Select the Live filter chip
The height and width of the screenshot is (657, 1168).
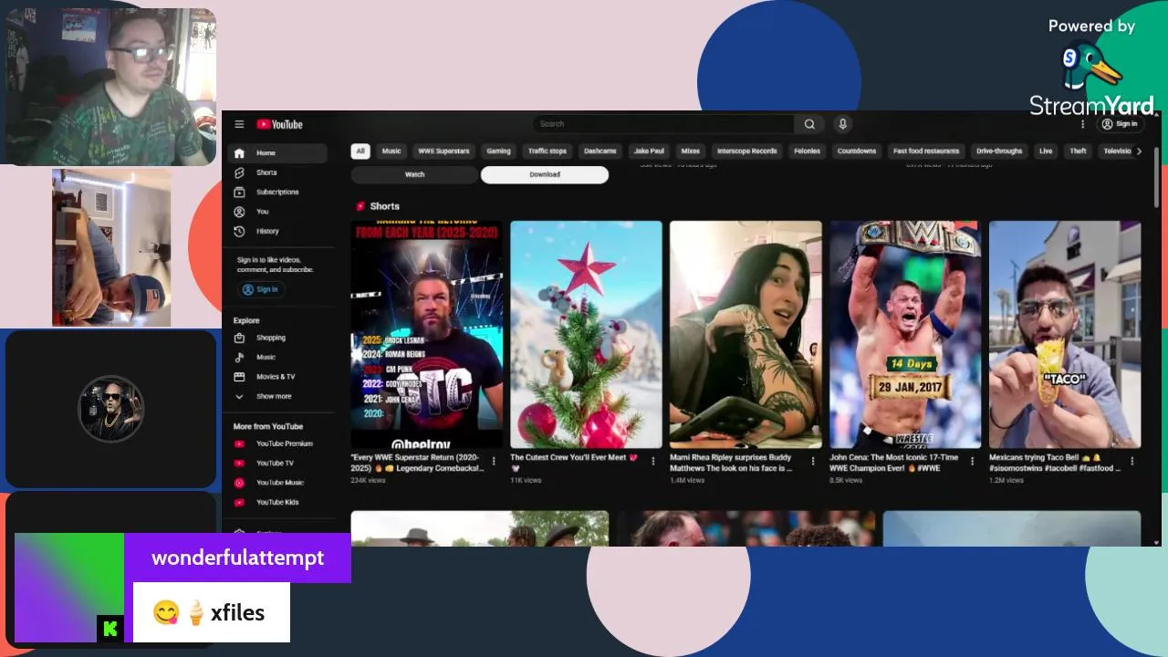pyautogui.click(x=1046, y=151)
